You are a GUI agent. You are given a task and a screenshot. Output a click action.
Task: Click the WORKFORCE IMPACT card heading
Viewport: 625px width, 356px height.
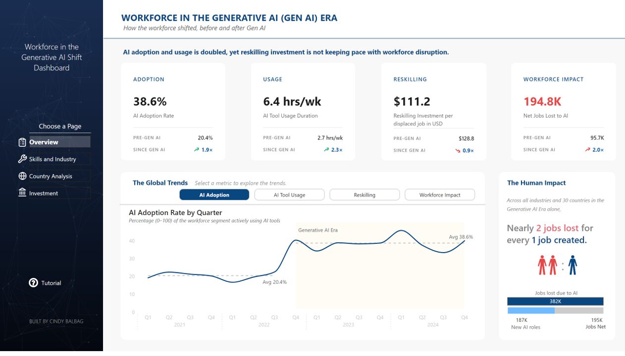[x=553, y=79]
